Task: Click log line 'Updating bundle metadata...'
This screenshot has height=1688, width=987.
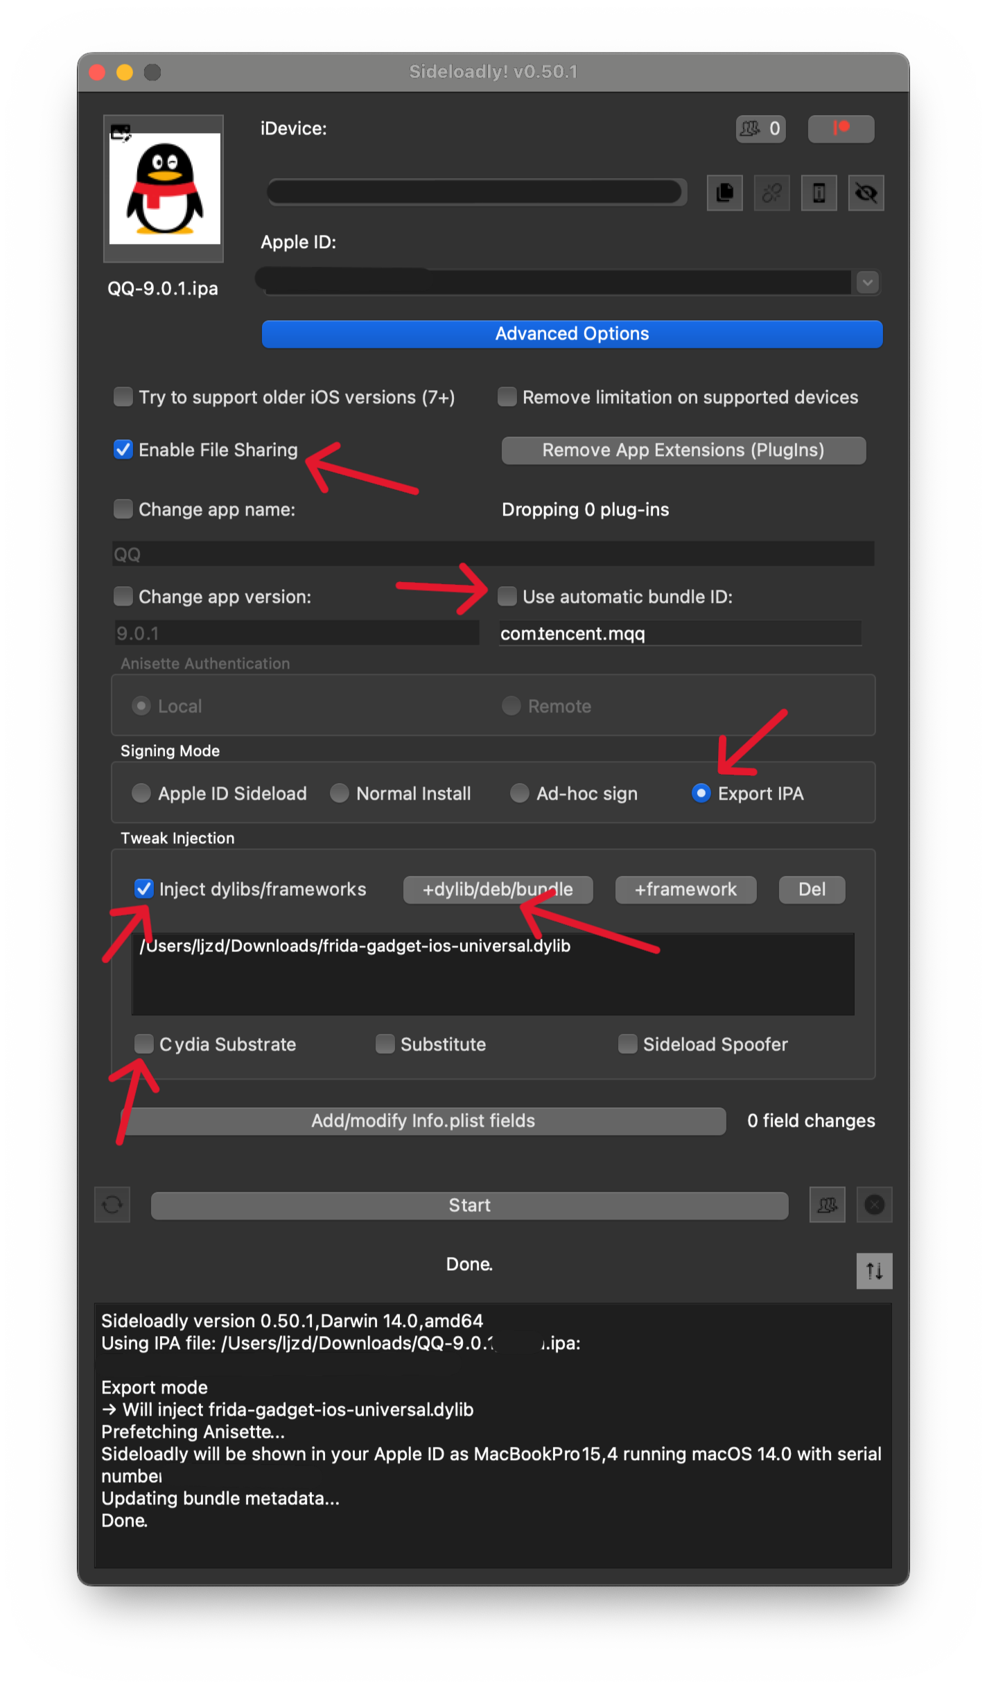Action: click(x=220, y=1499)
